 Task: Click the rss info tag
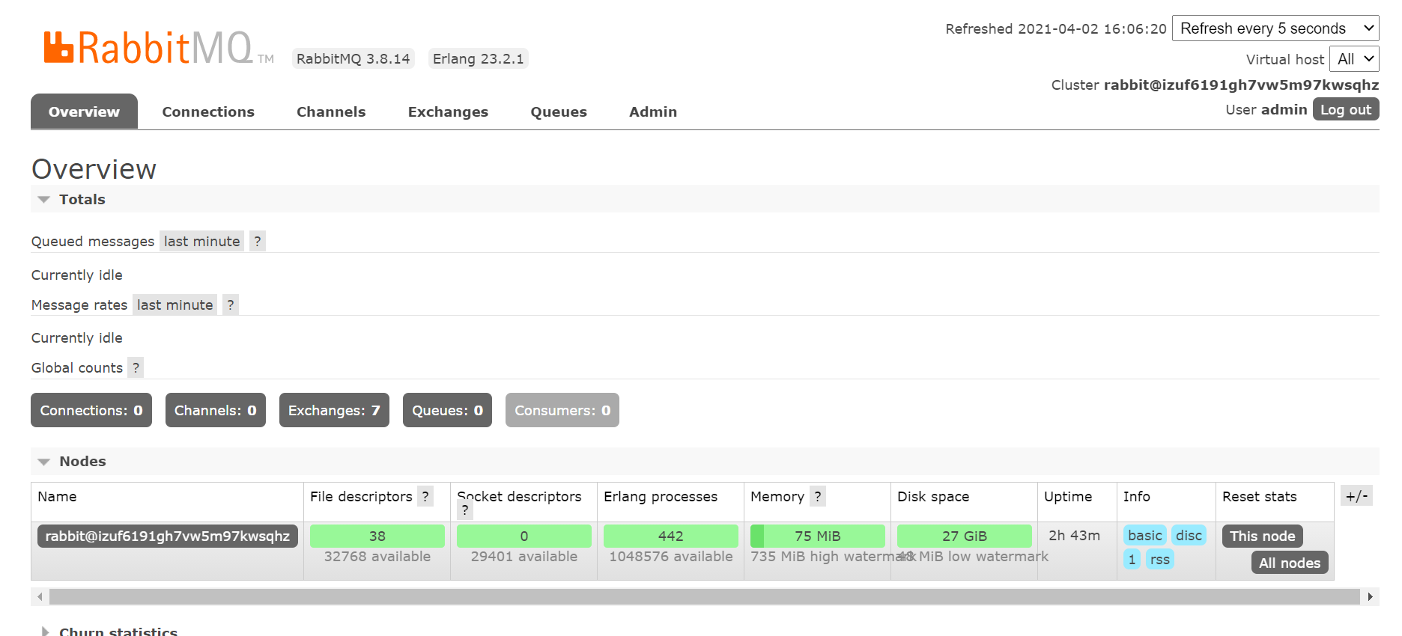1160,559
